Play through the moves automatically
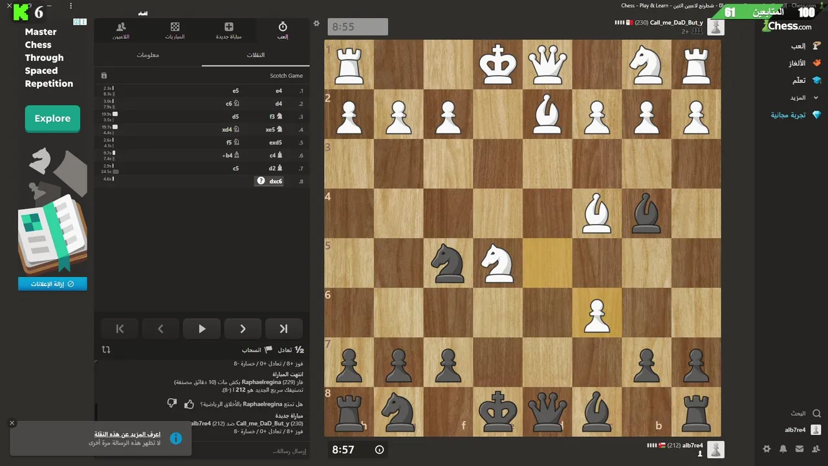The width and height of the screenshot is (828, 466). pos(202,329)
